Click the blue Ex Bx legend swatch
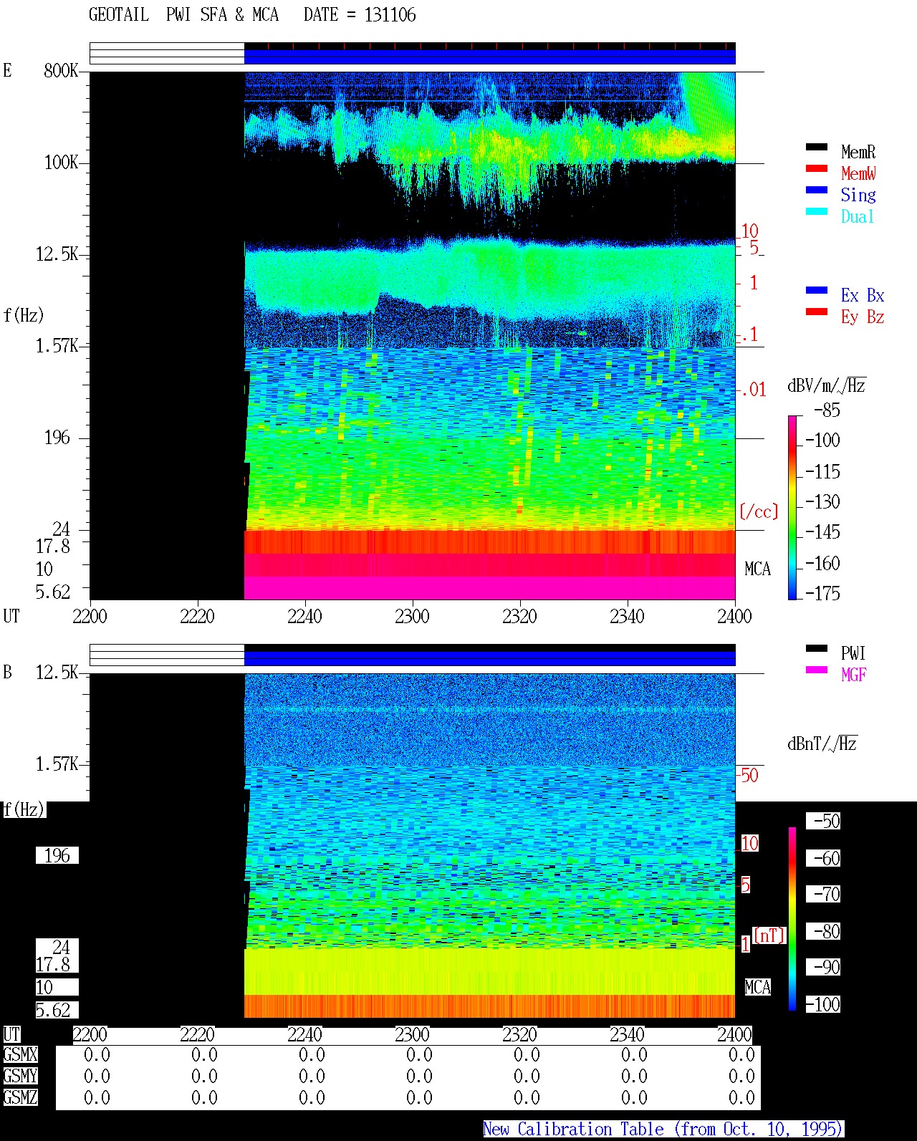917x1141 pixels. click(x=816, y=290)
